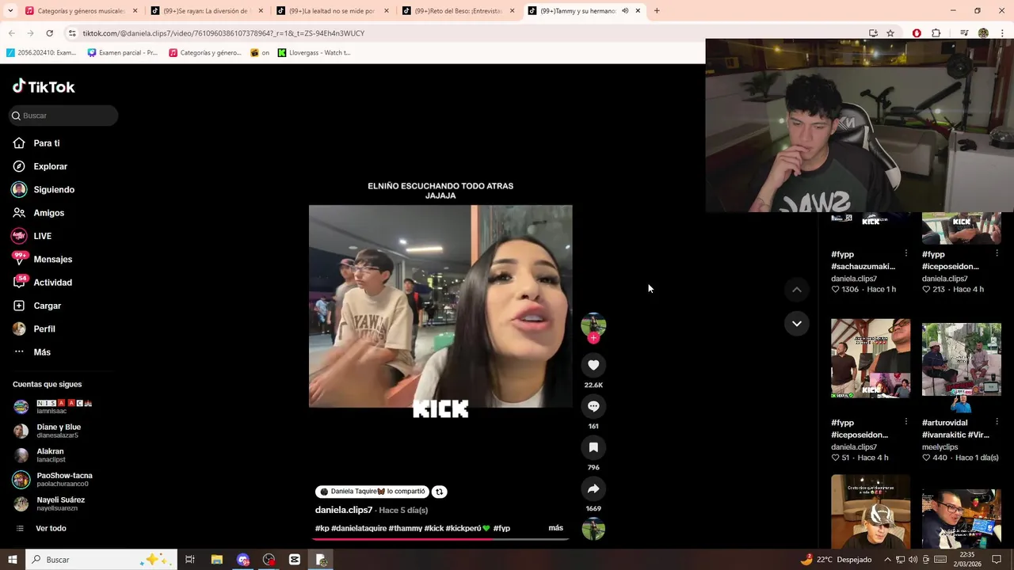Open the #iceposeidon video thumbnail with 51 likes
This screenshot has height=570, width=1014.
(871, 359)
